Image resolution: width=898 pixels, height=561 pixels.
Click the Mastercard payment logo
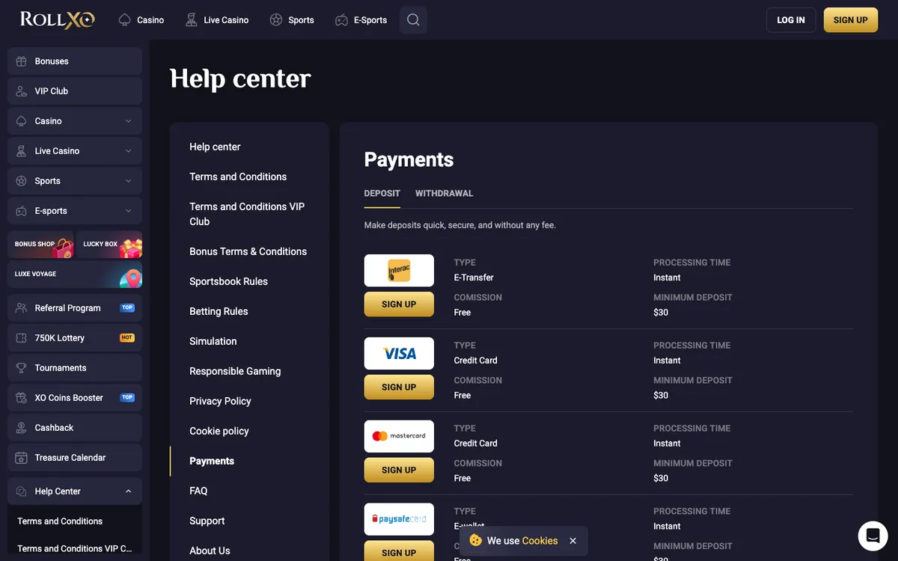coord(399,436)
